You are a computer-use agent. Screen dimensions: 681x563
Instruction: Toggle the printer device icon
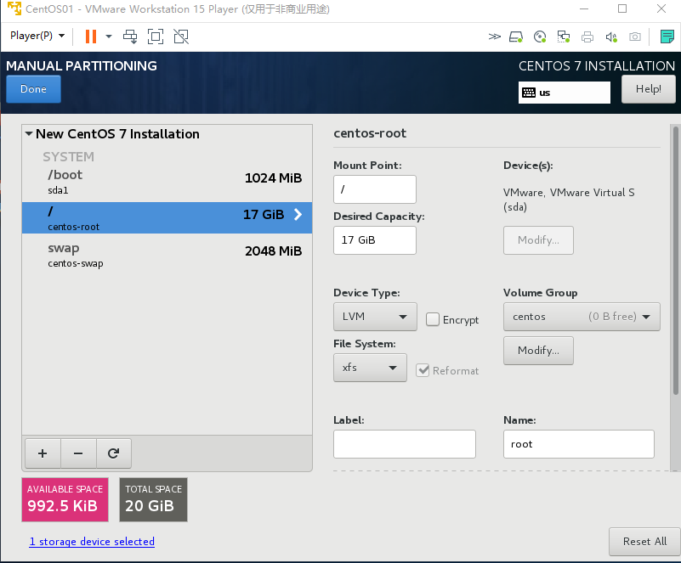click(x=587, y=37)
